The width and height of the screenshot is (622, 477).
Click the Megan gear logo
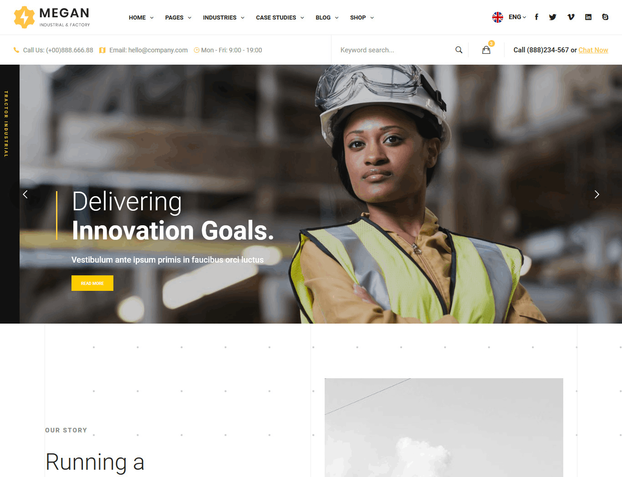tap(24, 17)
